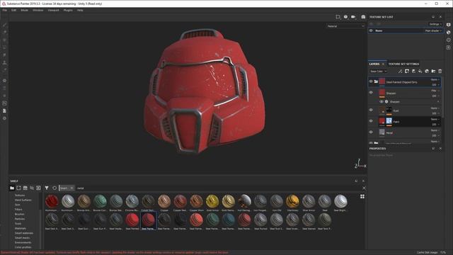The image size is (453, 255).
Task: Select the Eraser tool in left toolbar
Action: pos(4,32)
